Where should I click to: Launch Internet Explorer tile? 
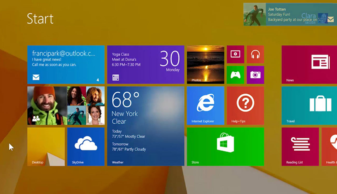pyautogui.click(x=206, y=106)
